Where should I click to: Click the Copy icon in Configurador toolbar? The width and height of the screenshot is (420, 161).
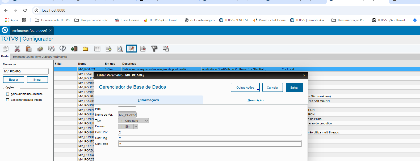(x=6, y=49)
